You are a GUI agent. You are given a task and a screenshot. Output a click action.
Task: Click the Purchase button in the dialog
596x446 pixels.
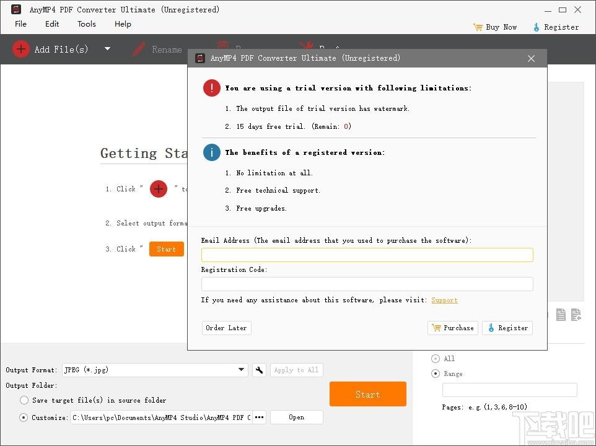tap(453, 328)
